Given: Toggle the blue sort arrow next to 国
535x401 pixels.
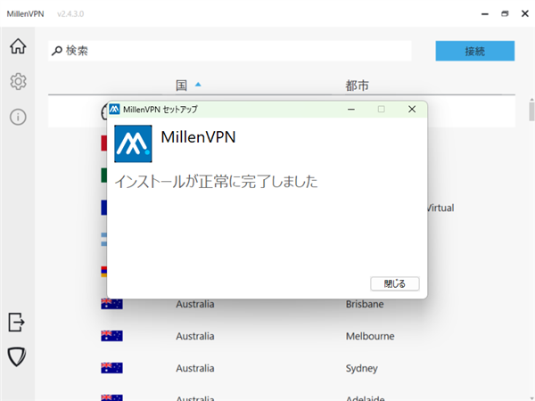Looking at the screenshot, I should [x=198, y=85].
